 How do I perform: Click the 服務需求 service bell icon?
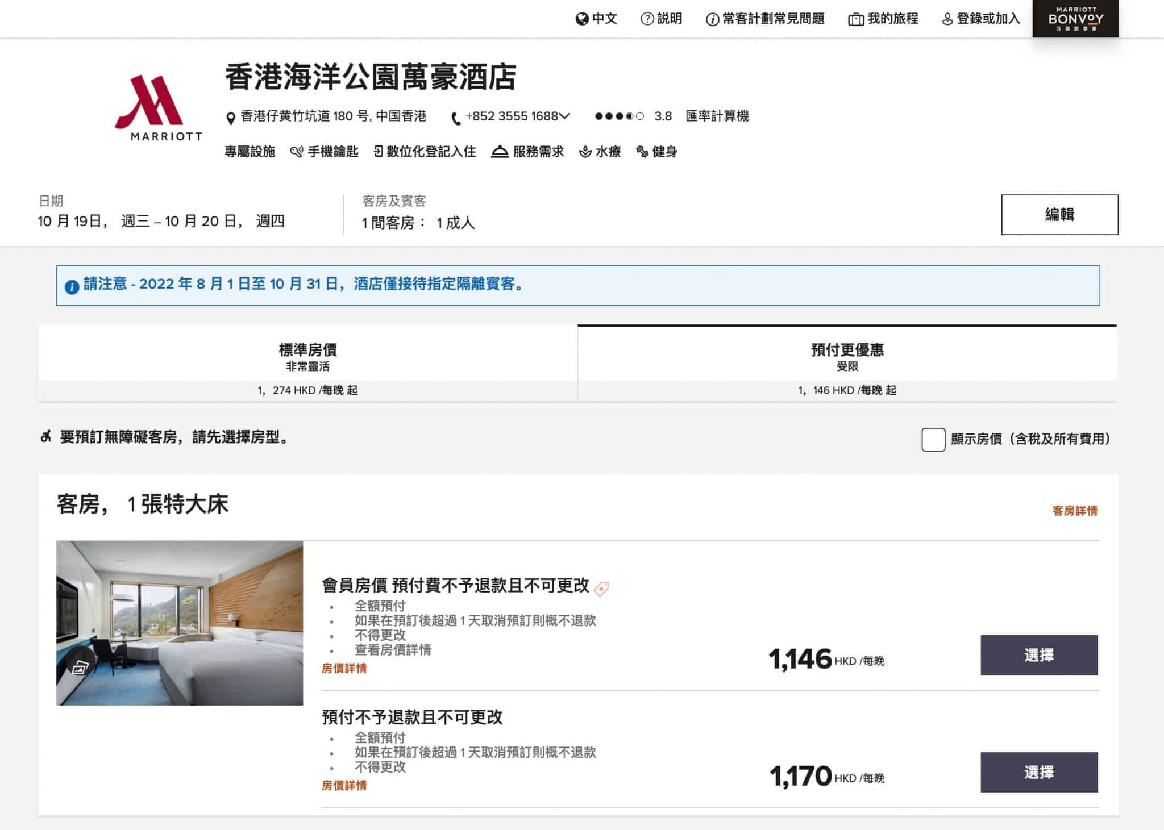coord(500,152)
